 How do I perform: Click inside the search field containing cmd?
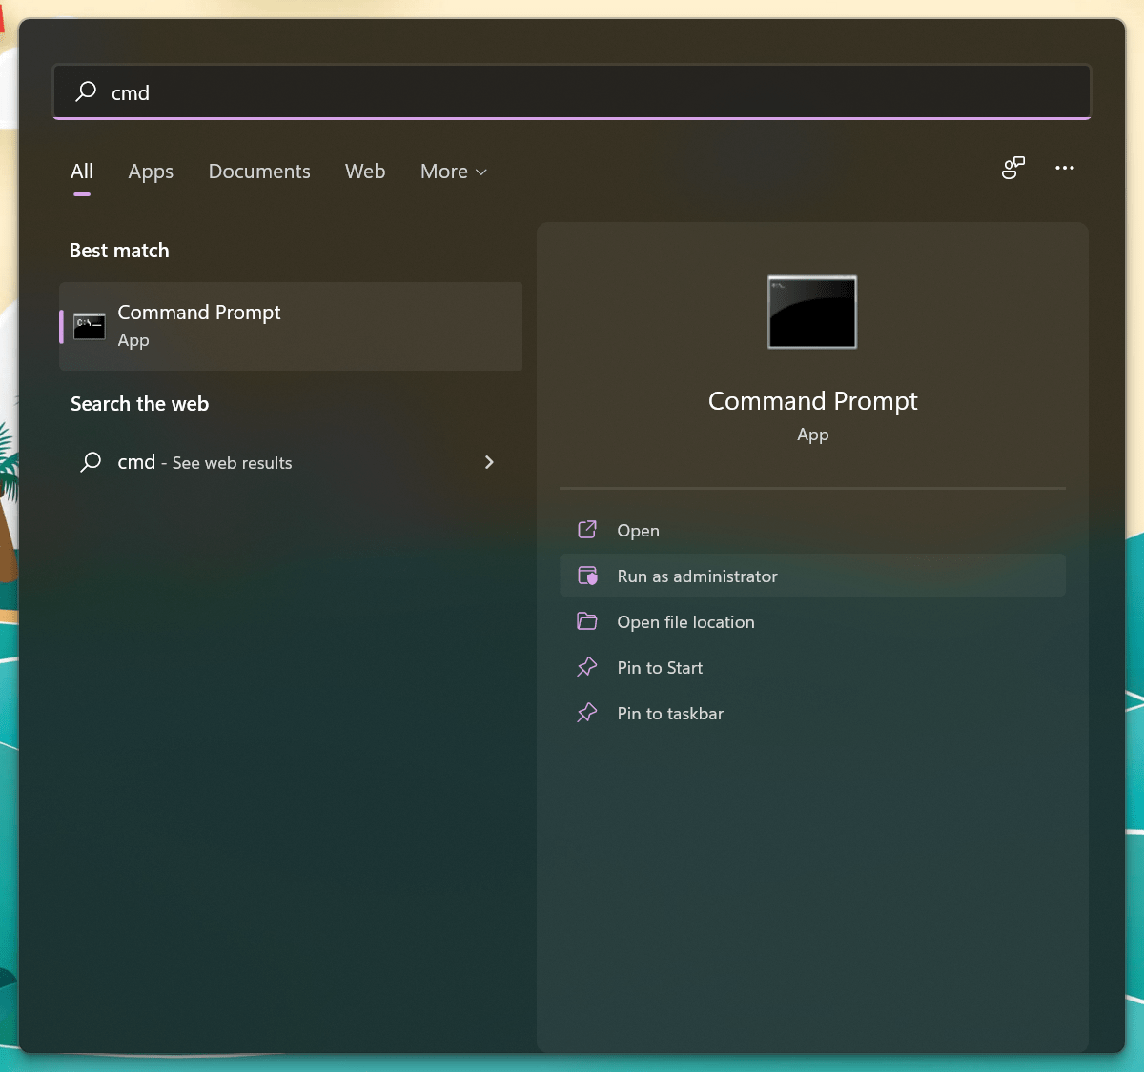click(x=572, y=91)
